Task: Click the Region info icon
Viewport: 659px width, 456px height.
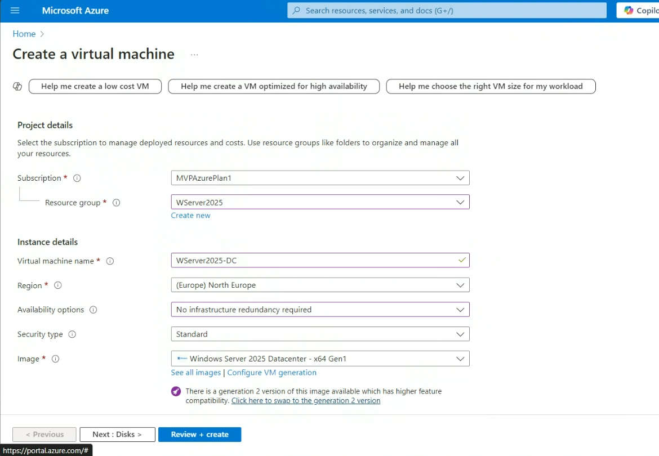Action: 57,285
